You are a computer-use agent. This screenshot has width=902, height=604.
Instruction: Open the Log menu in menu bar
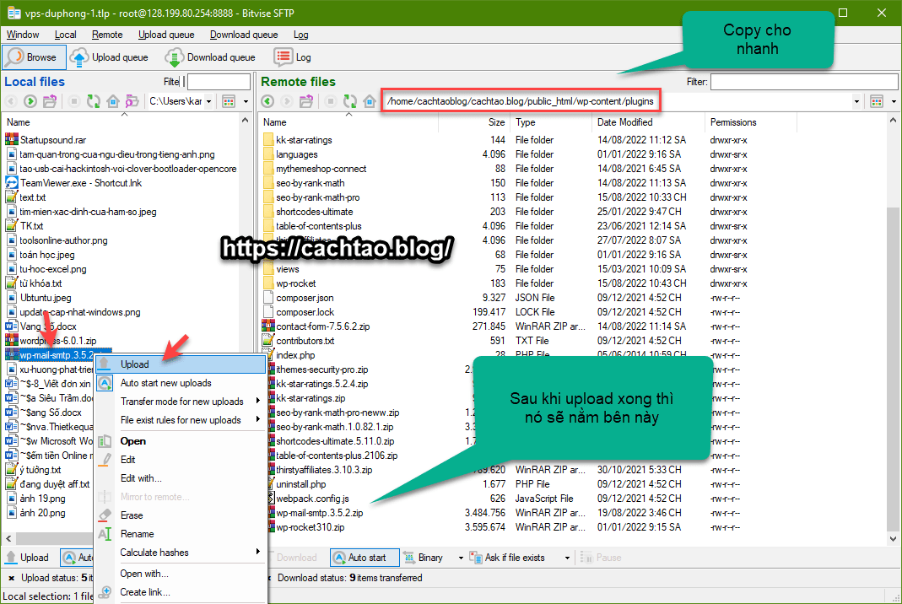[301, 35]
